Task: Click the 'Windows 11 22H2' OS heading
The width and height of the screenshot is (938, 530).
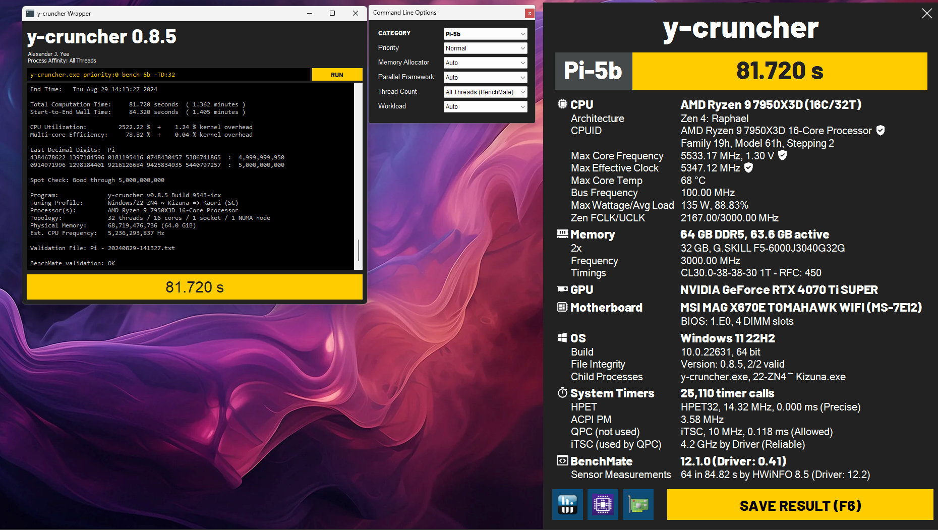Action: (x=728, y=338)
